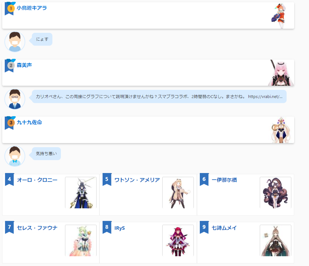Click the pink-haired 森美声 character image
This screenshot has width=309, height=266.
coord(281,72)
